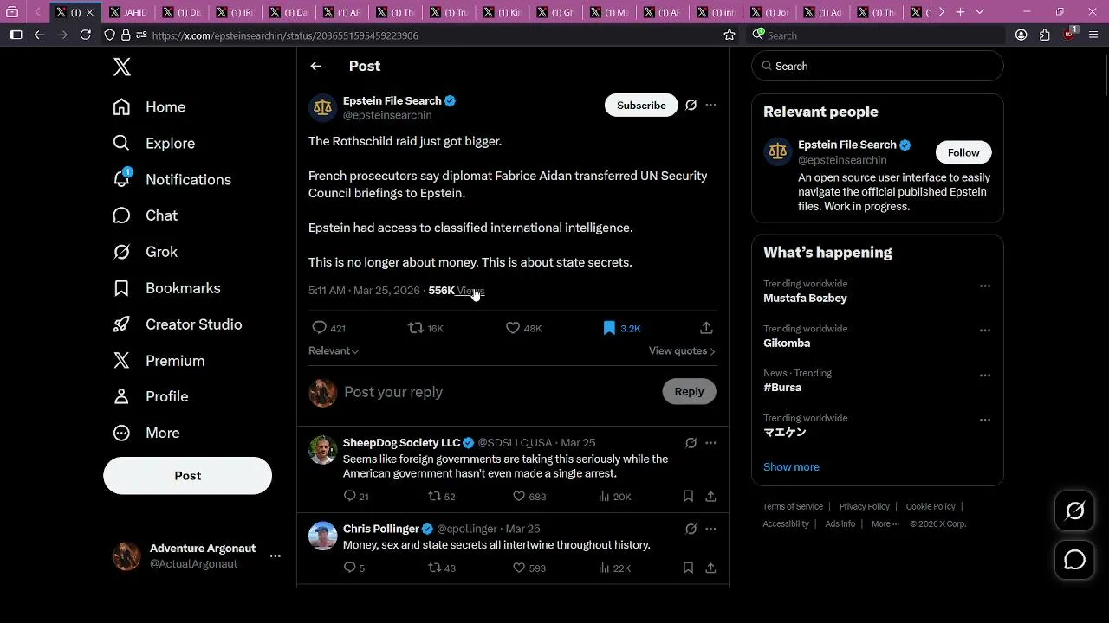Open the floating Grok button
Image resolution: width=1109 pixels, height=623 pixels.
(1074, 511)
